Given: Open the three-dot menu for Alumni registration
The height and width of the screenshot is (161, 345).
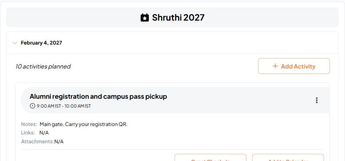Looking at the screenshot, I should (317, 100).
